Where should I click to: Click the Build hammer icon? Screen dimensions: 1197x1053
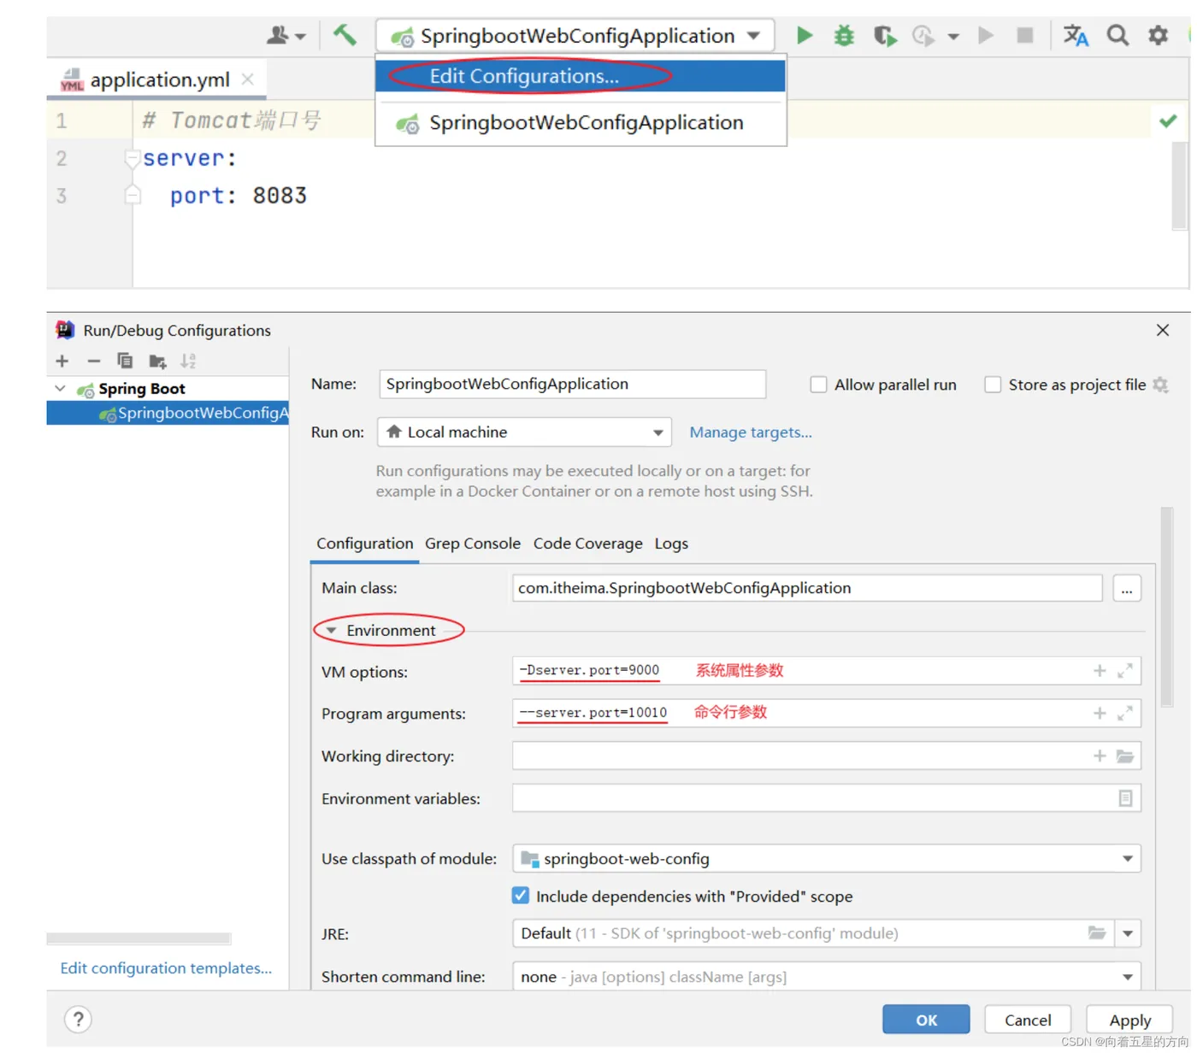[345, 35]
